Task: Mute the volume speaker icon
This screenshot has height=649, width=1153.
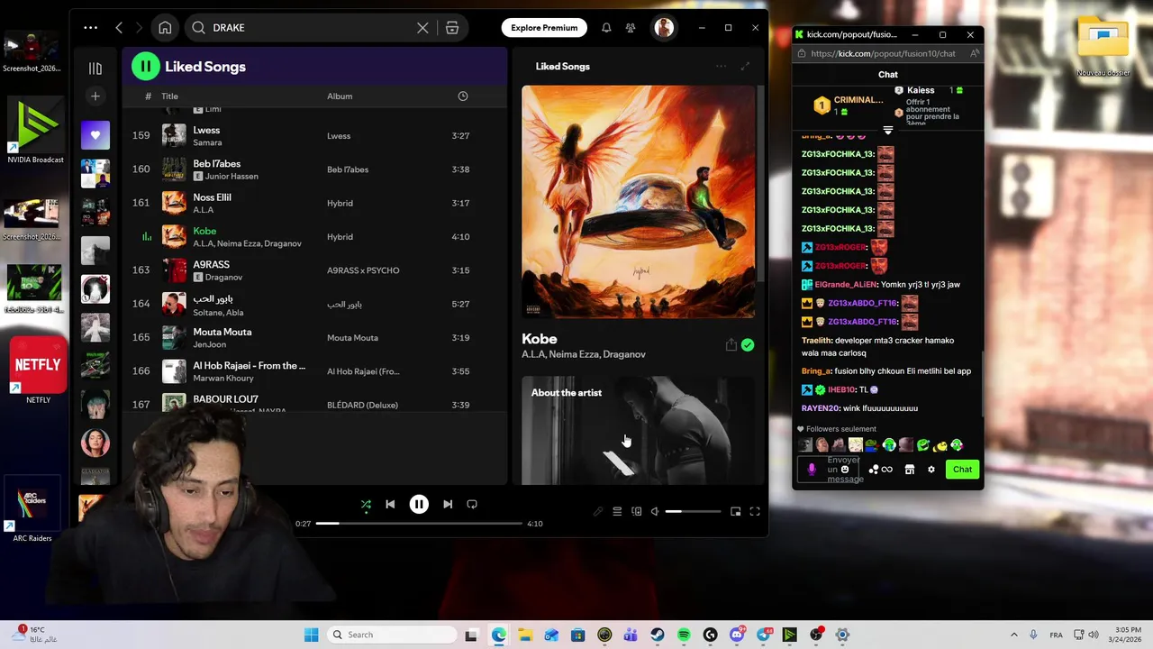Action: 656,511
